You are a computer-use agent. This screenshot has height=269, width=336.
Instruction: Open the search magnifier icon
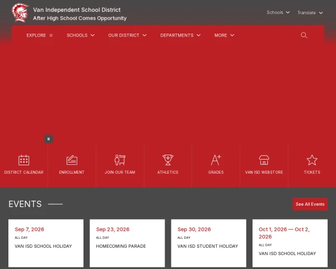coord(304,35)
